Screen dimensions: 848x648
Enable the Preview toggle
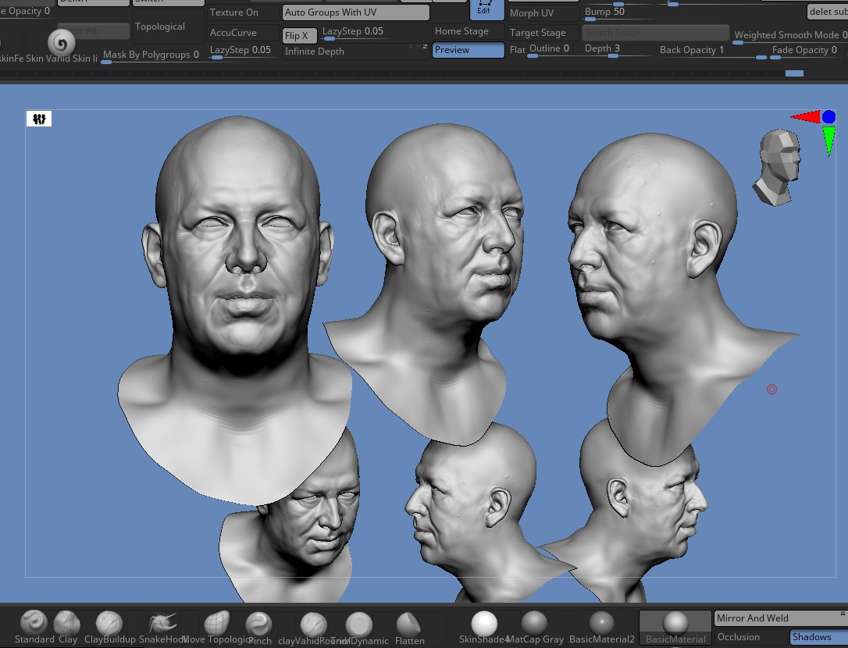(x=468, y=50)
